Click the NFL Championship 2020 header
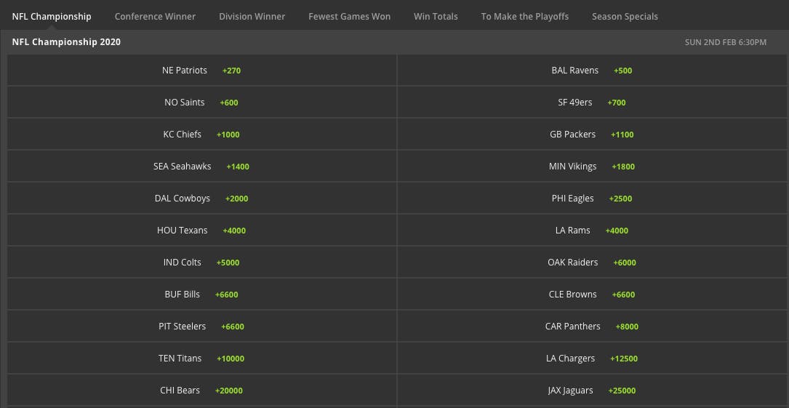This screenshot has height=408, width=789. (x=66, y=42)
